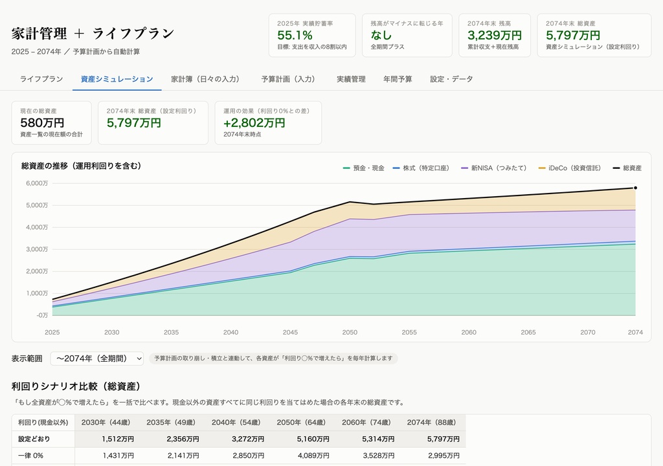Click the 運用の効果 +2,802万円 card
The image size is (663, 466).
click(268, 122)
